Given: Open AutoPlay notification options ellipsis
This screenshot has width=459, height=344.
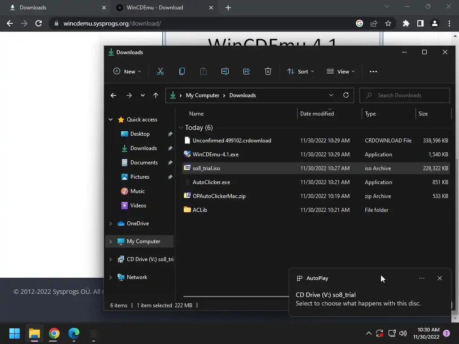Looking at the screenshot, I should click(x=421, y=278).
